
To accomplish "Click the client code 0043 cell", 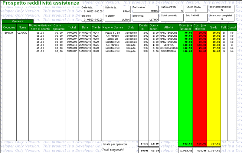I will (x=96, y=33).
